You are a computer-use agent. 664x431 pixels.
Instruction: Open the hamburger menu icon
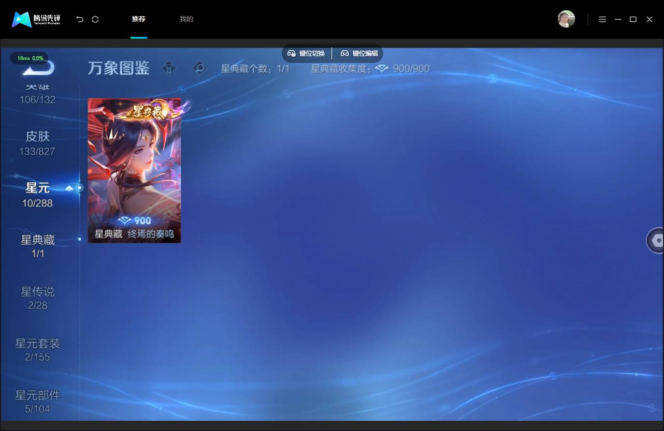(603, 19)
